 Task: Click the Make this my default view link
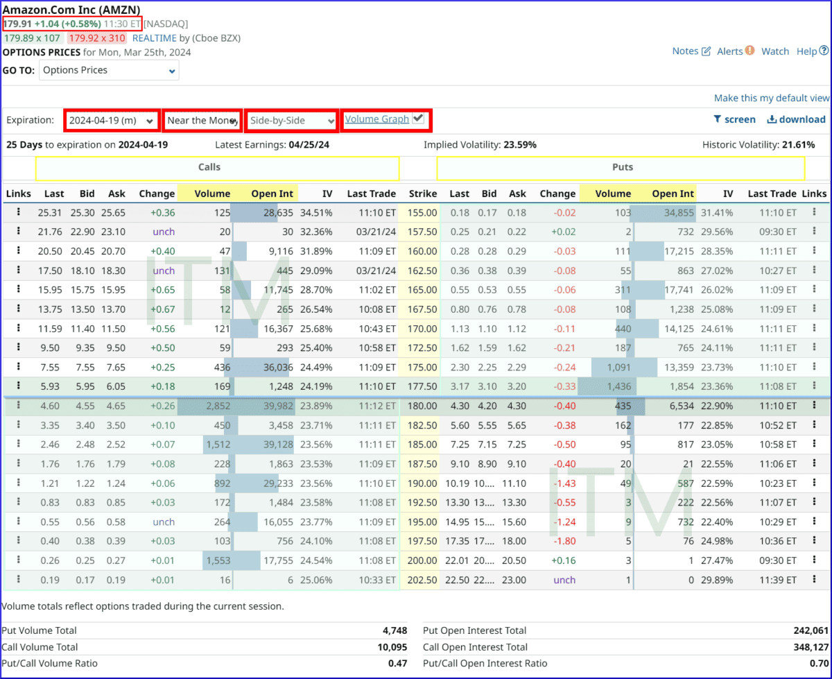click(x=772, y=98)
